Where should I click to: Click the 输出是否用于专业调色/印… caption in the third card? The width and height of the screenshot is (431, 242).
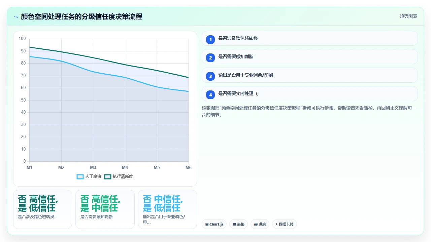164,219
